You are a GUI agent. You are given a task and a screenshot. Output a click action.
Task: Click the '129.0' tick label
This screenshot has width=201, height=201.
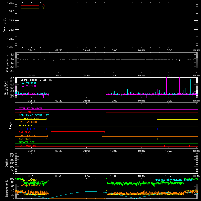point(11,3)
